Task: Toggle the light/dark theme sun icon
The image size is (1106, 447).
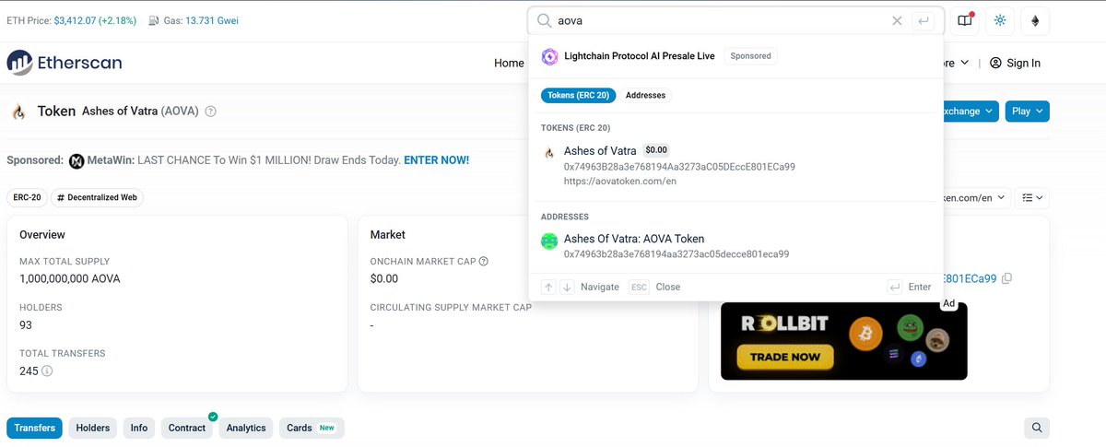Action: pyautogui.click(x=1000, y=20)
